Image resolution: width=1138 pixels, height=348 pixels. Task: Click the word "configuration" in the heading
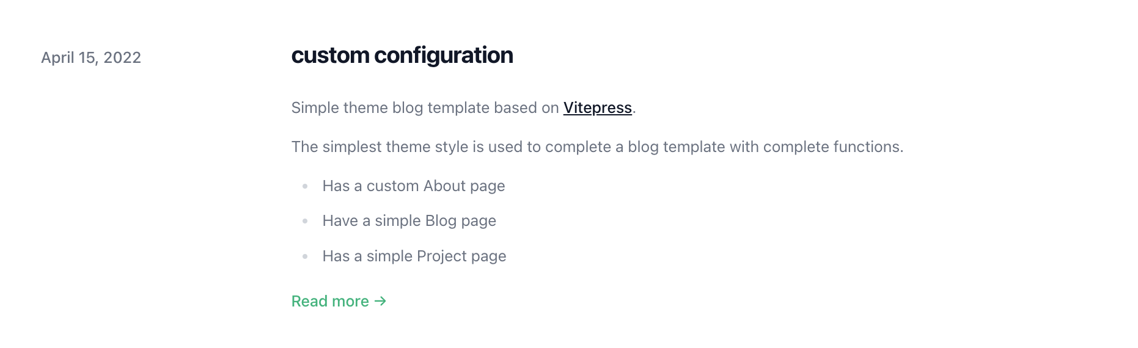(x=443, y=56)
